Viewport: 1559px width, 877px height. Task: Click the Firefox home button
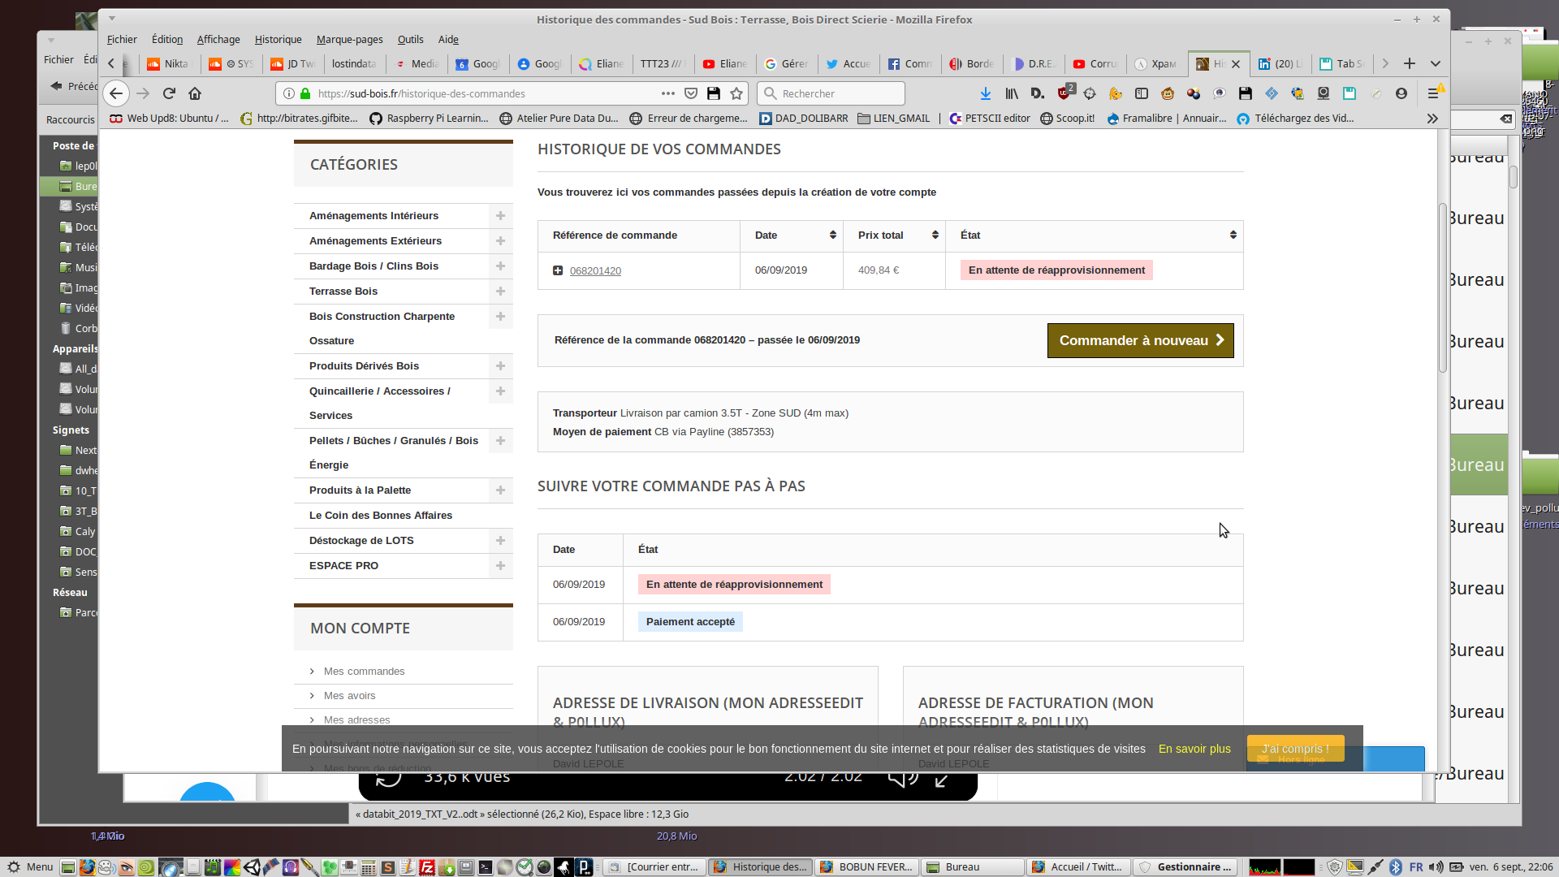[195, 93]
